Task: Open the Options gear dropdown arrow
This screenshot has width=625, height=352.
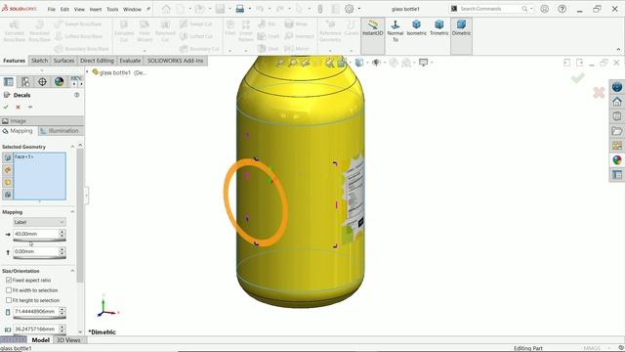Action: 359,9
